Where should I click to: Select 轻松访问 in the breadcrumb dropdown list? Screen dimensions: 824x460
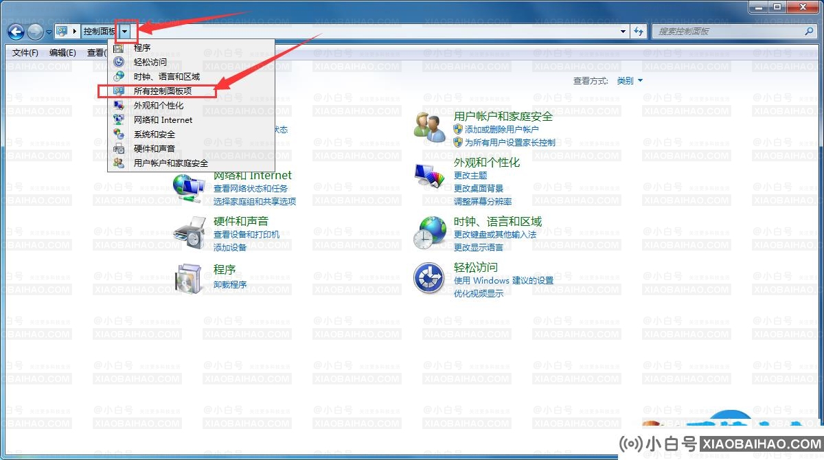[192, 62]
